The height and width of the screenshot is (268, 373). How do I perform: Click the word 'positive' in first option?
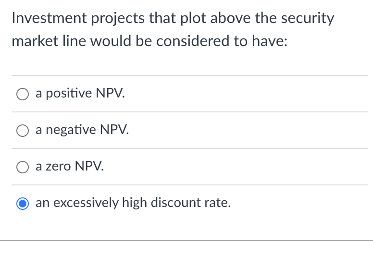(x=69, y=93)
